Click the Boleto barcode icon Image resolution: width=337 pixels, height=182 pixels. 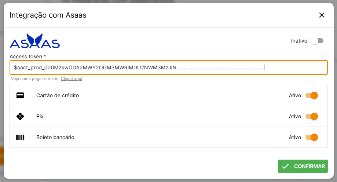(x=20, y=138)
